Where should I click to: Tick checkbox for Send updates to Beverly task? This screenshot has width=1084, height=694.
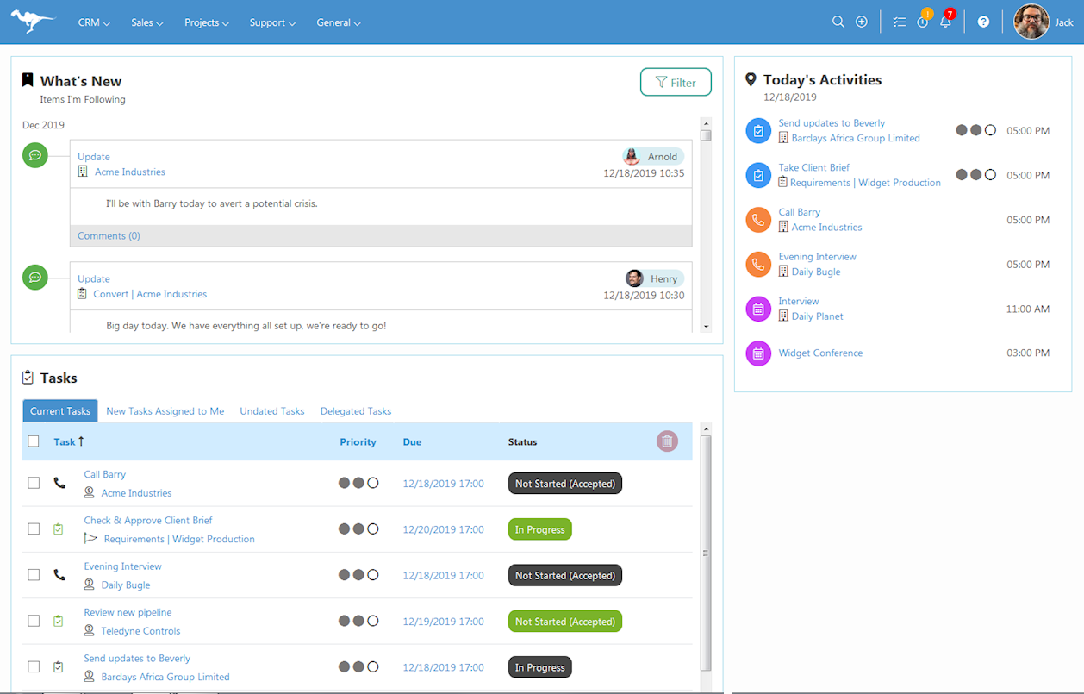(34, 666)
